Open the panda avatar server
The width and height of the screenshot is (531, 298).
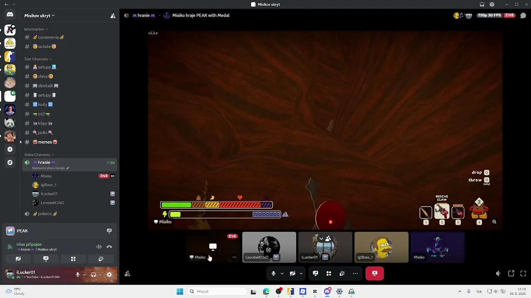pyautogui.click(x=10, y=123)
